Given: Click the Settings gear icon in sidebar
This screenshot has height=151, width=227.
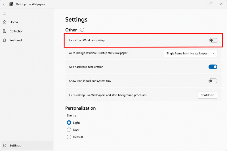Looking at the screenshot, I should (x=5, y=145).
